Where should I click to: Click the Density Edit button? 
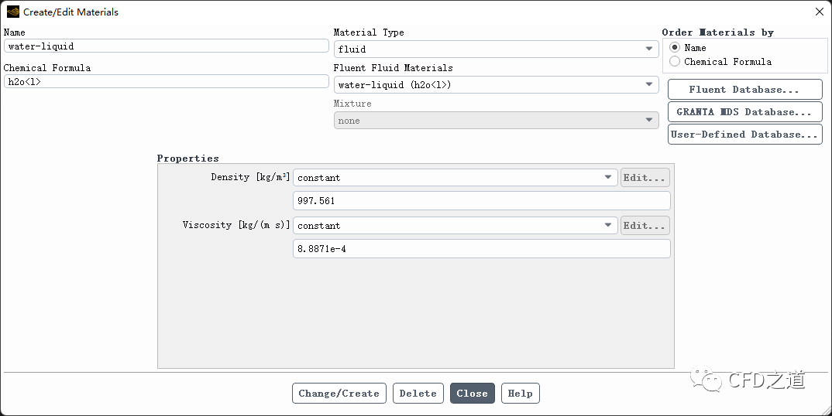point(645,178)
